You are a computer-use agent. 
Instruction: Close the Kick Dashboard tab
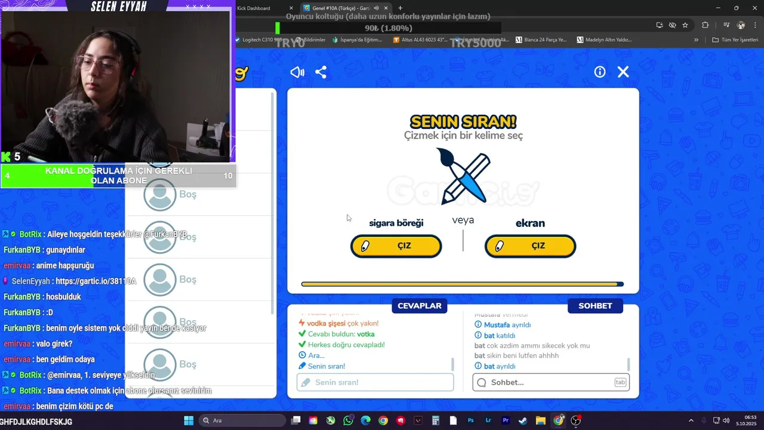[x=291, y=8]
